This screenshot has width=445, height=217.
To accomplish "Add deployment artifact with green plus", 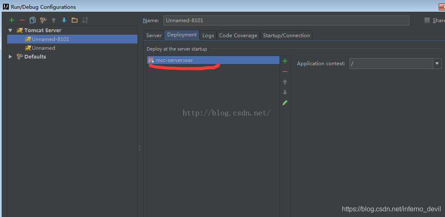I will pos(285,61).
